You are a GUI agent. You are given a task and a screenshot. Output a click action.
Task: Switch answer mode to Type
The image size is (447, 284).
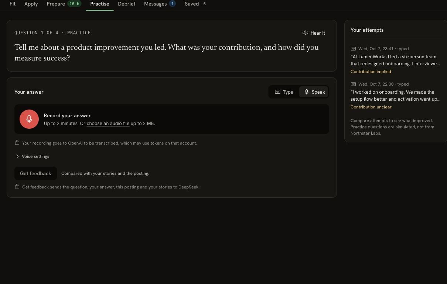click(284, 92)
